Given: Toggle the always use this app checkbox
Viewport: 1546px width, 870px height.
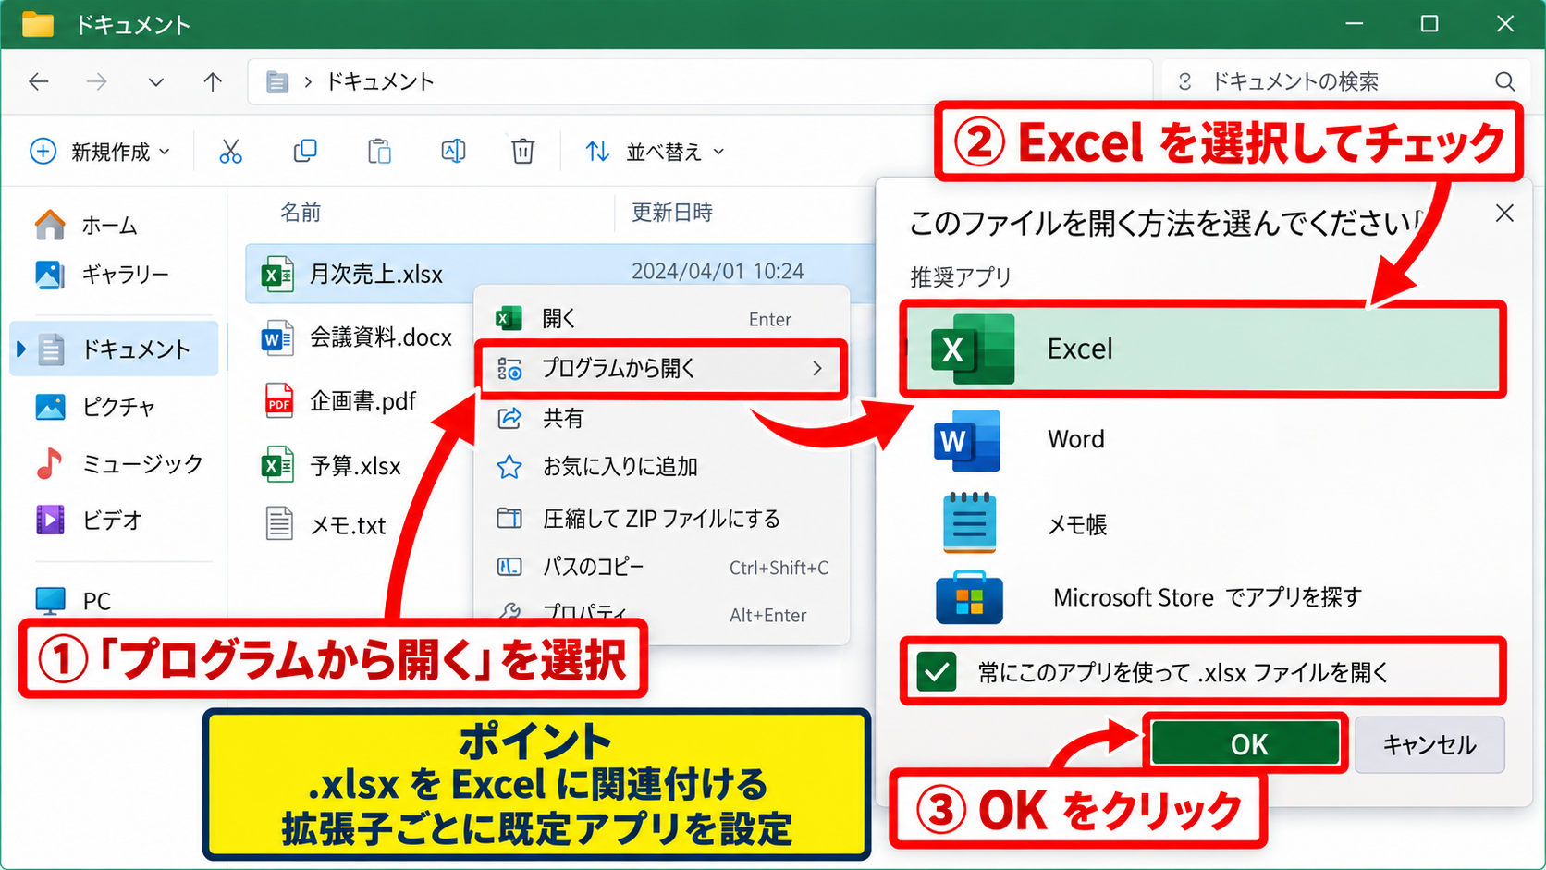Looking at the screenshot, I should [x=937, y=672].
